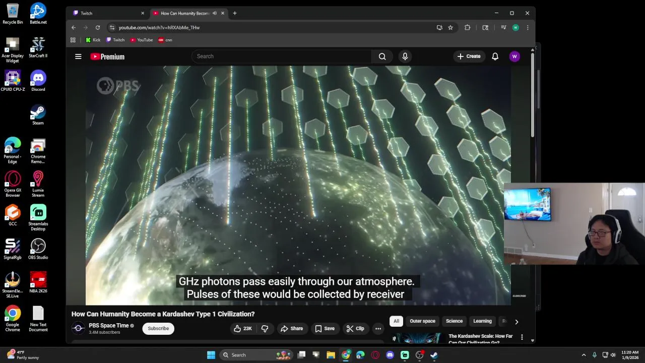Open PBS Space Time channel name link
The image size is (645, 363).
109,326
